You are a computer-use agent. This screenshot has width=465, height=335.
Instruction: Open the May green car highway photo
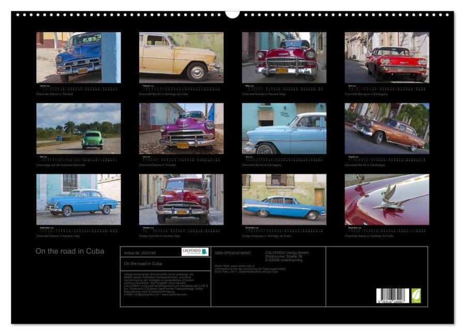click(79, 128)
